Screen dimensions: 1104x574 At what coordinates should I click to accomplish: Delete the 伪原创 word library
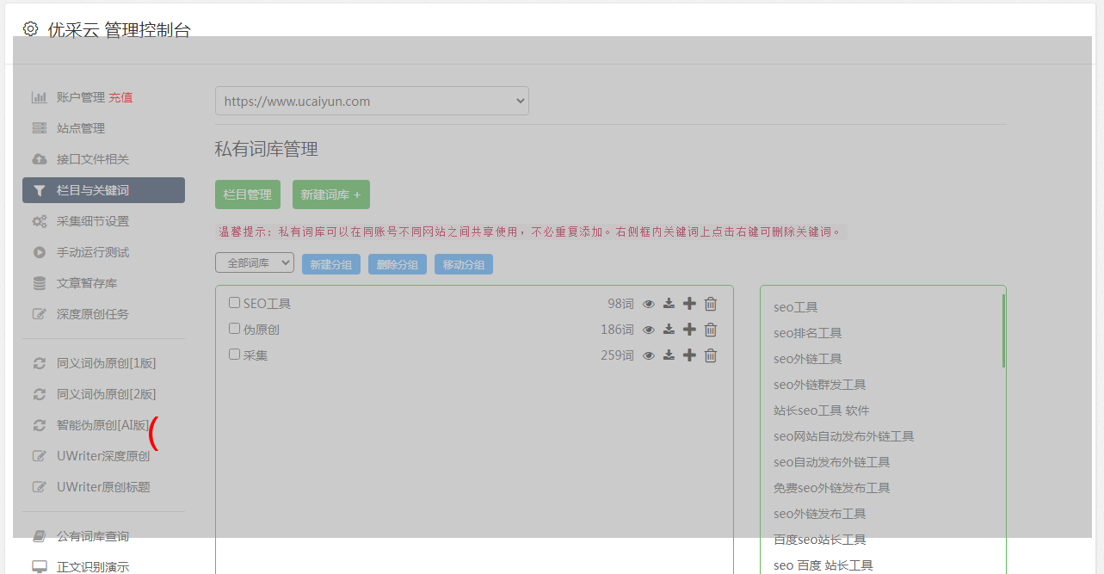pyautogui.click(x=711, y=330)
